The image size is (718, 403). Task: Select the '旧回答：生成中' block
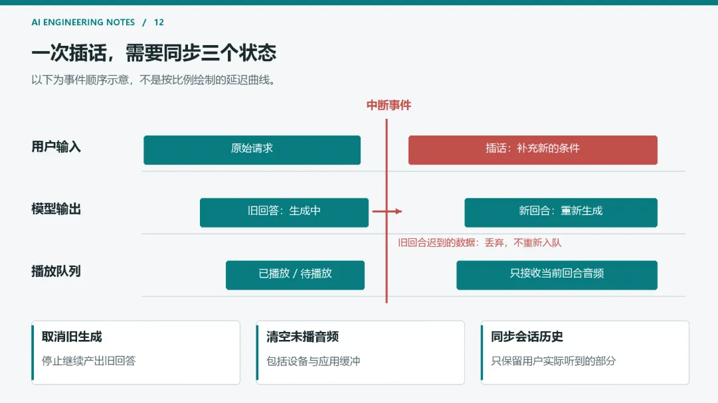284,212
